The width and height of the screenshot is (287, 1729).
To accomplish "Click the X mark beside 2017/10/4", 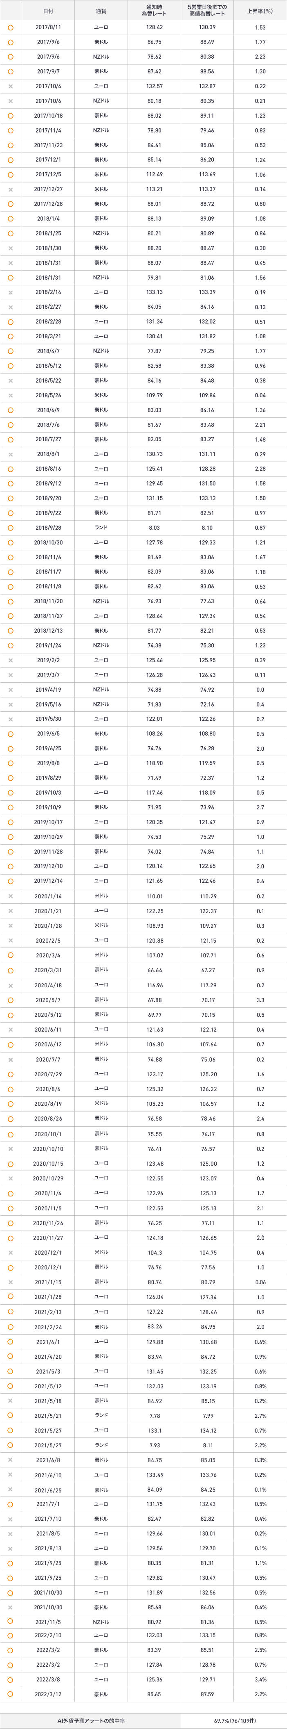I will pos(11,87).
